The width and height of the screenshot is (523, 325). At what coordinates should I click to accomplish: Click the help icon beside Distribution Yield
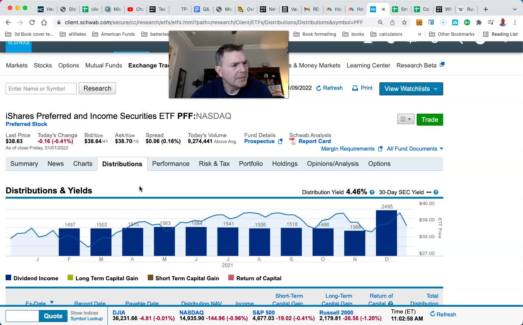372,192
